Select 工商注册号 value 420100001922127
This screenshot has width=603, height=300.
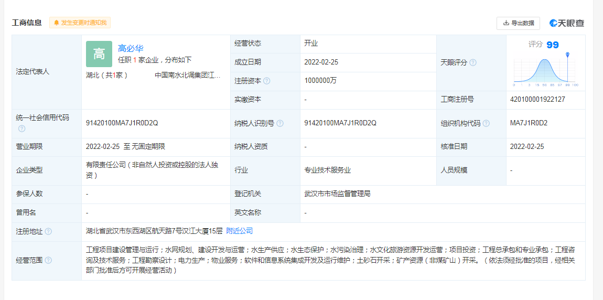537,100
